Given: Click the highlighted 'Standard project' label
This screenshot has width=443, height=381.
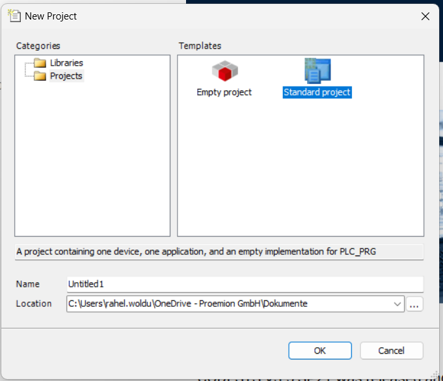Looking at the screenshot, I should 317,92.
